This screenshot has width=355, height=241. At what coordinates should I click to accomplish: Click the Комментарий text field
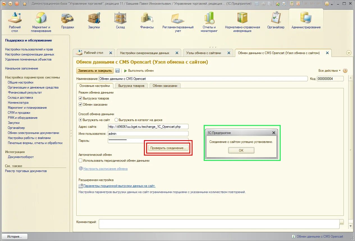pos(219,224)
